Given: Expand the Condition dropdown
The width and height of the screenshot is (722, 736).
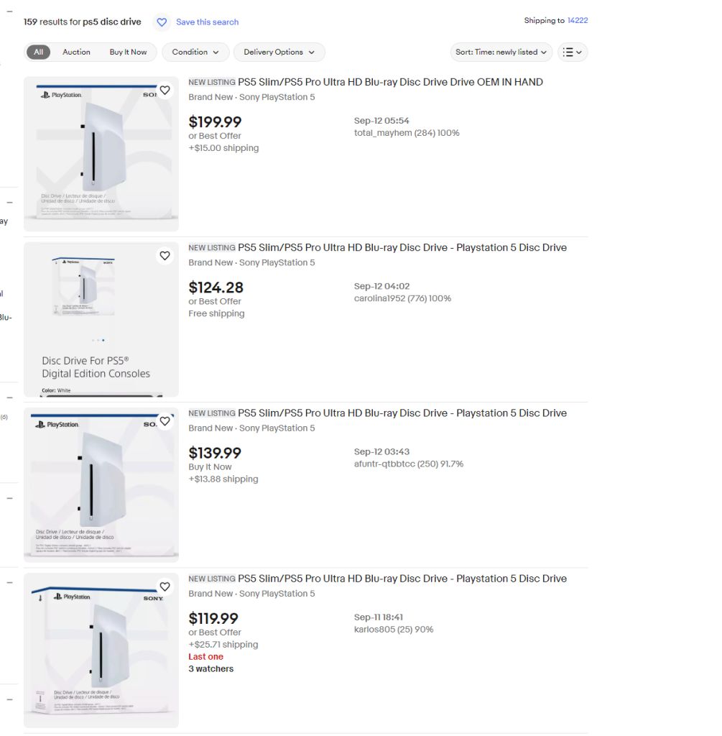Looking at the screenshot, I should pos(195,52).
